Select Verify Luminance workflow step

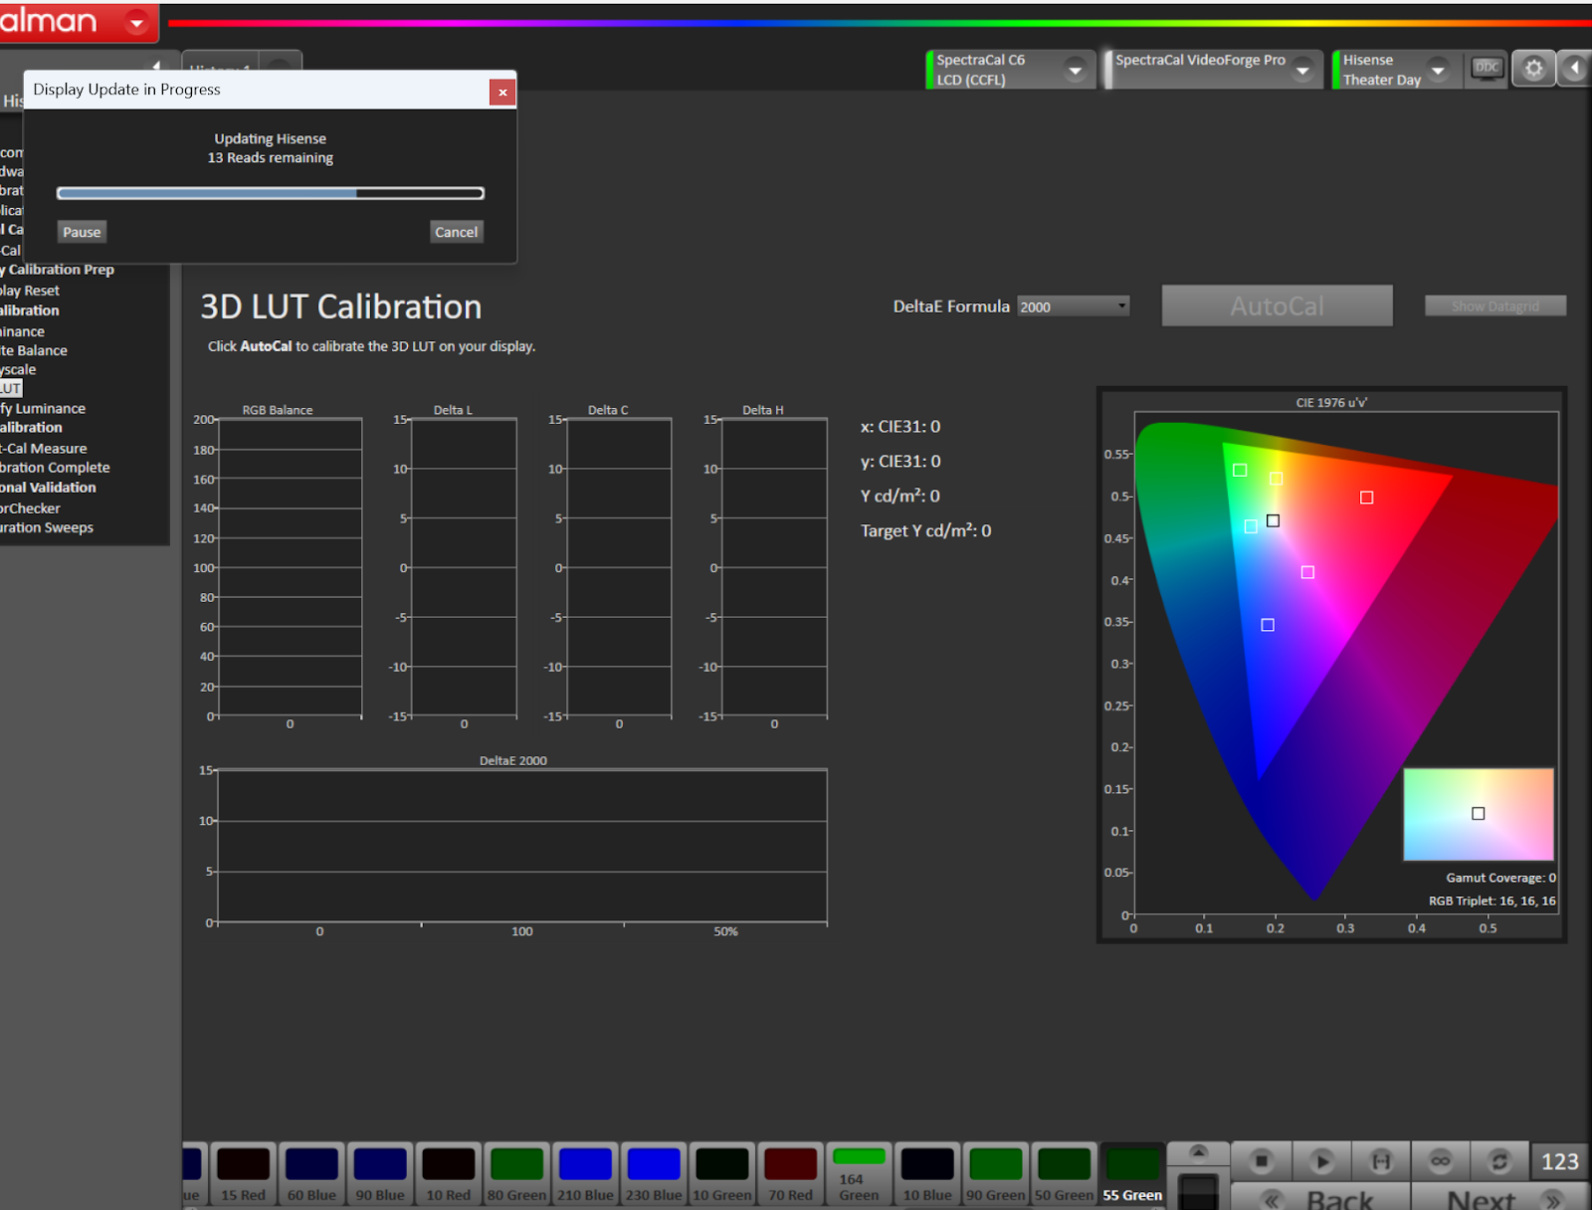coord(43,408)
